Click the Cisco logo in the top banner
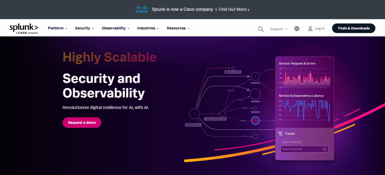This screenshot has width=385, height=175. click(141, 9)
